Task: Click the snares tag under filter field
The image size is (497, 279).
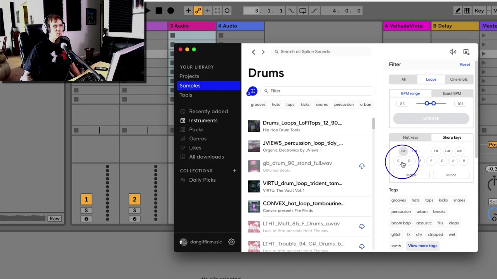Action: point(321,105)
